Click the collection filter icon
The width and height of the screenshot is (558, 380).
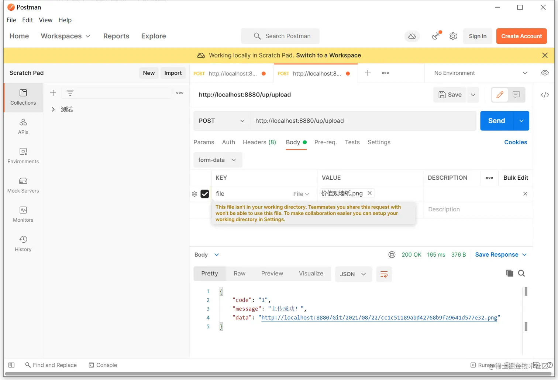click(x=70, y=93)
